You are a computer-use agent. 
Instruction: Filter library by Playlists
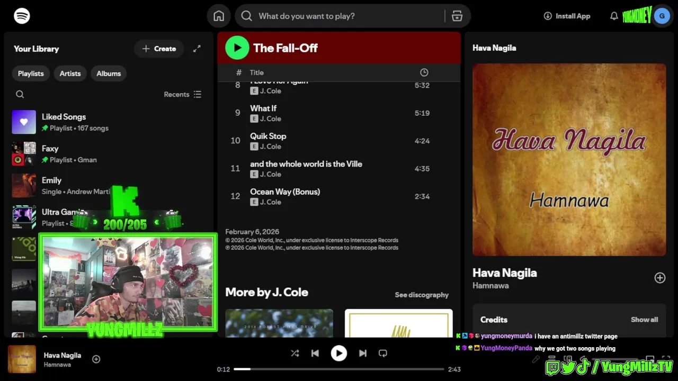(31, 74)
